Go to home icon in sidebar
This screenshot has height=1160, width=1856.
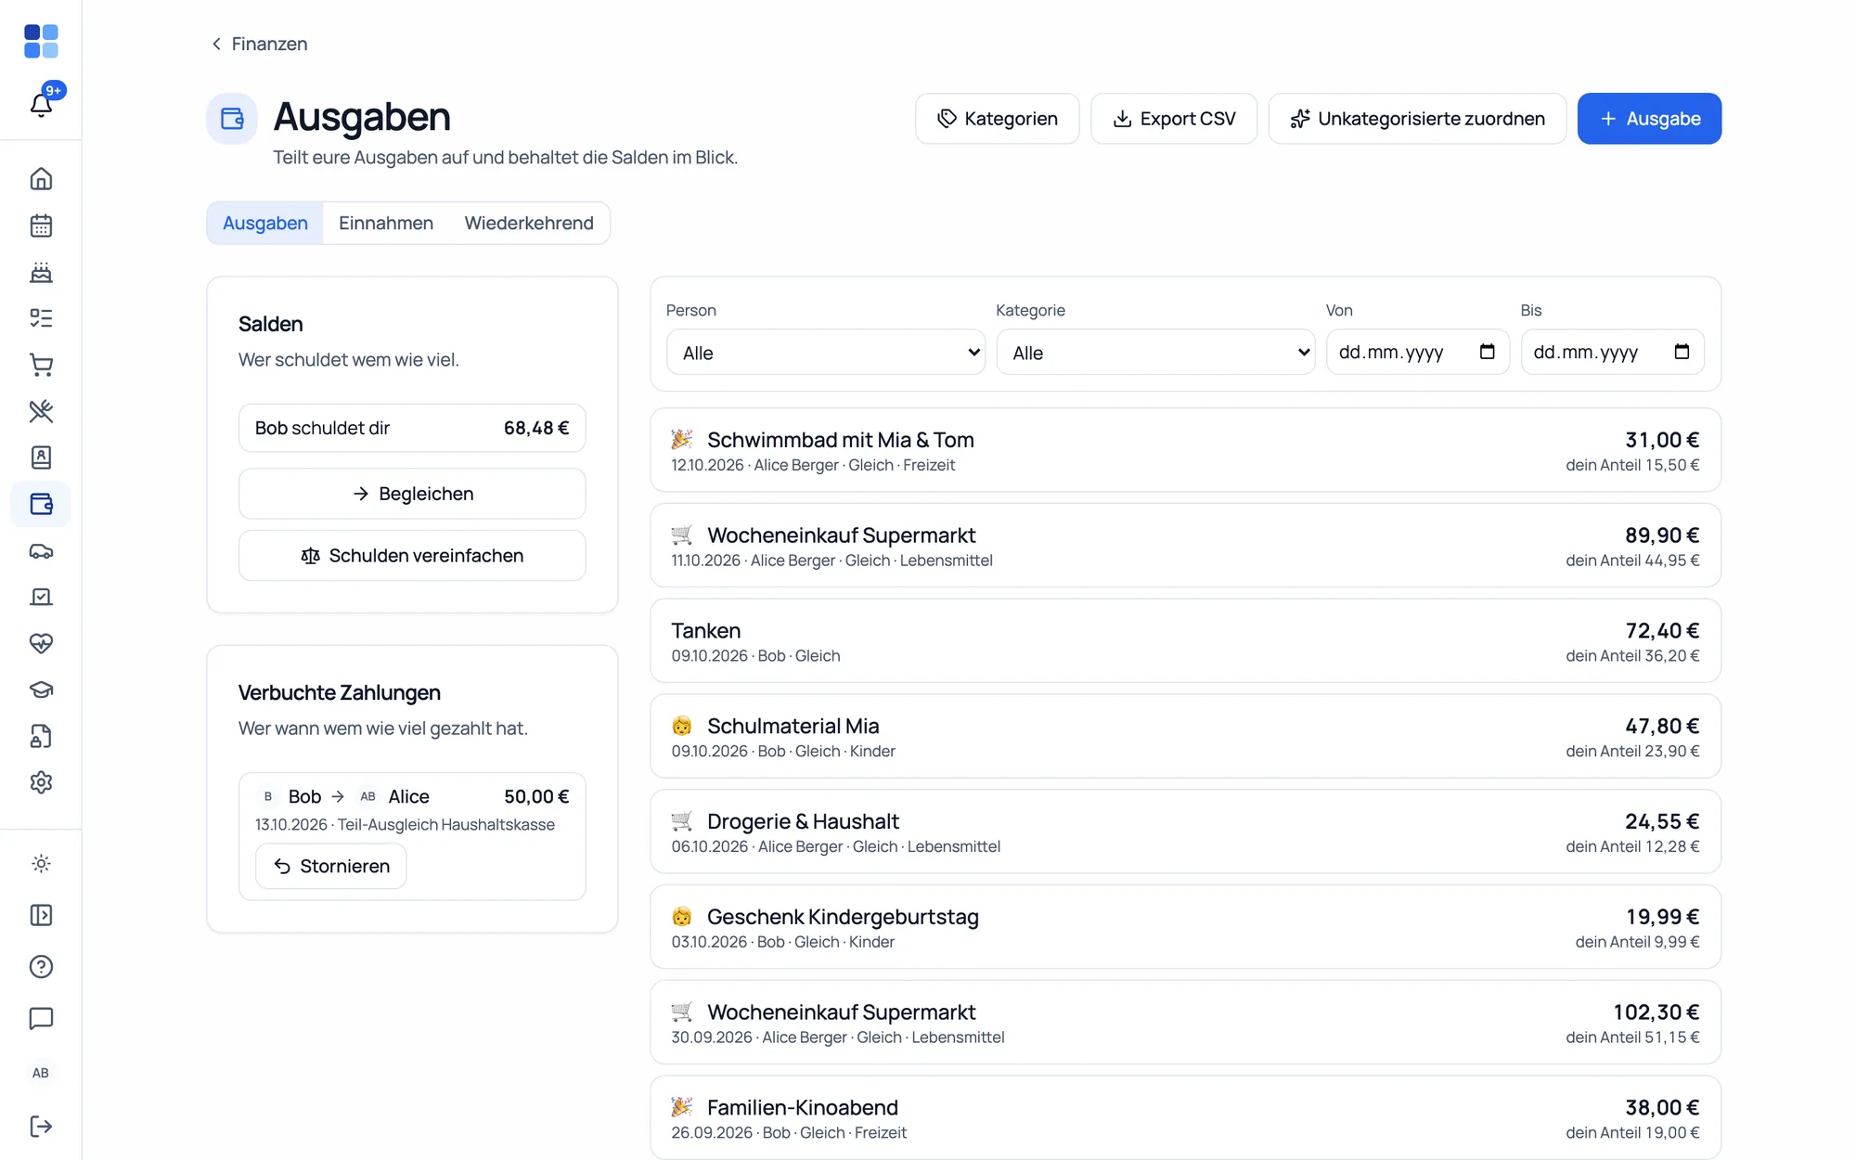(x=41, y=179)
